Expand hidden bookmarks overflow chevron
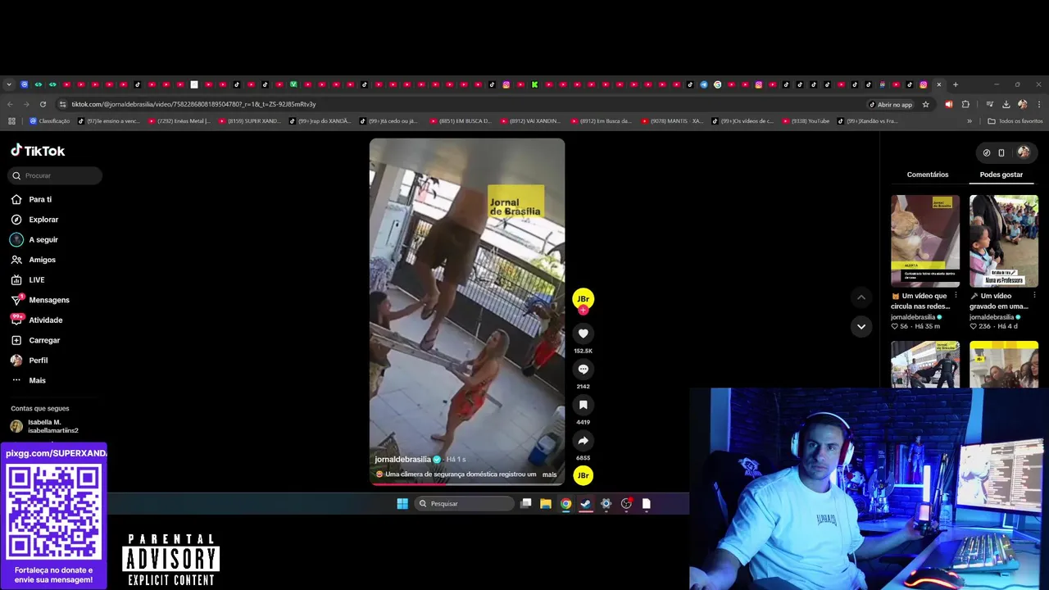Screen dimensions: 1049x590 point(970,120)
